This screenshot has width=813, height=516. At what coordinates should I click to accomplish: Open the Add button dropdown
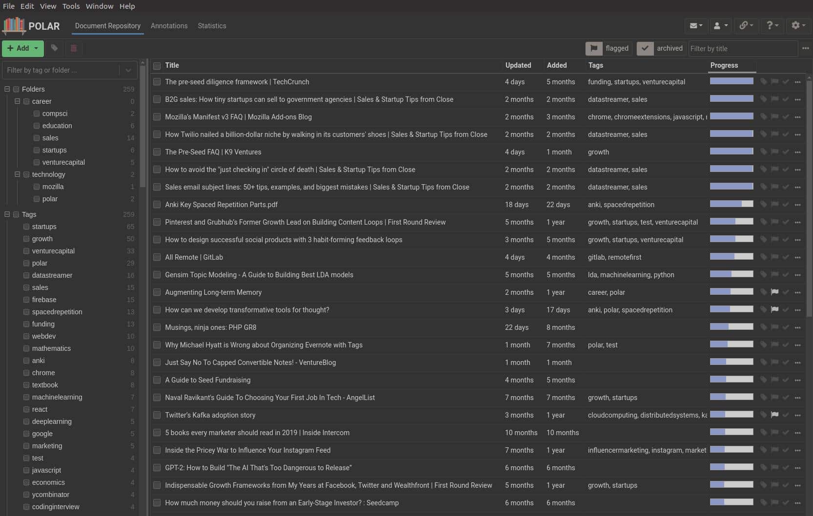click(x=36, y=48)
